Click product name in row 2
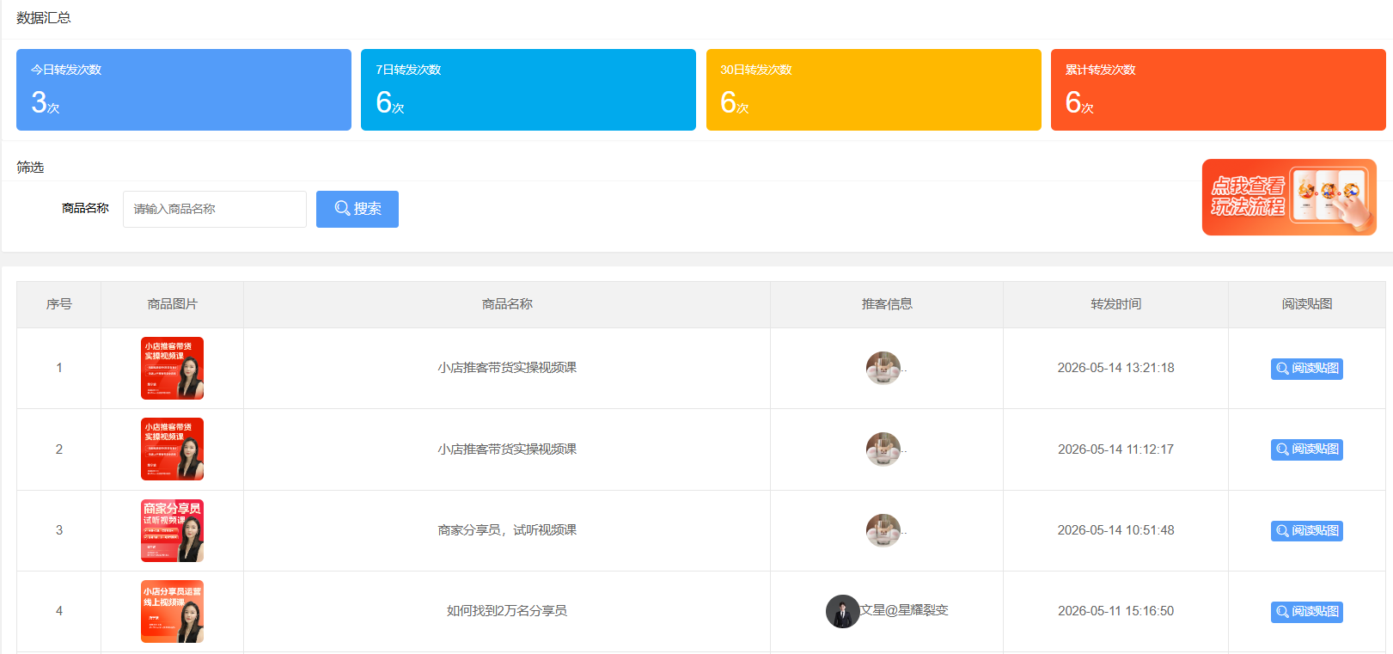Image resolution: width=1393 pixels, height=654 pixels. click(507, 449)
